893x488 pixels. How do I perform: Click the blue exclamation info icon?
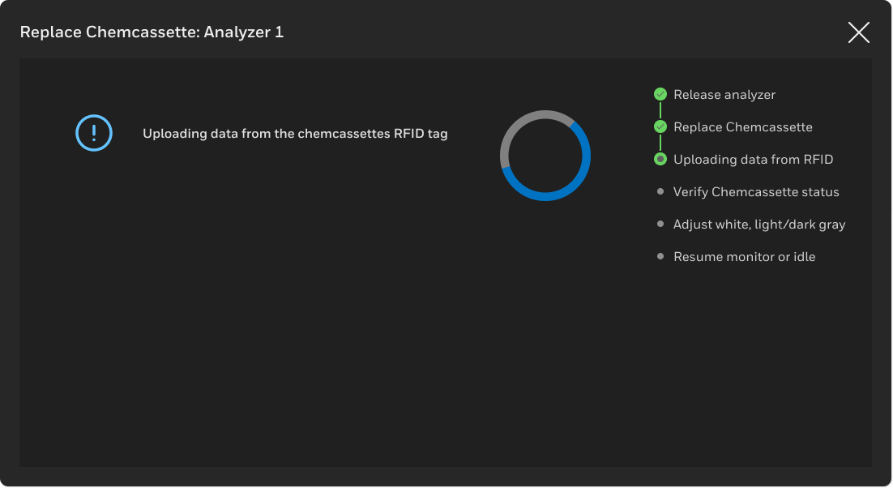(x=94, y=133)
